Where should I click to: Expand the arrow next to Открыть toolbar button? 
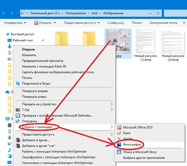click(x=55, y=23)
